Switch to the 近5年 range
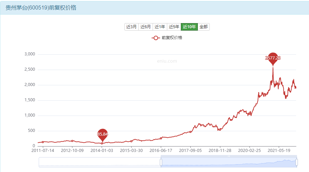The height and width of the screenshot is (172, 309). 174,27
